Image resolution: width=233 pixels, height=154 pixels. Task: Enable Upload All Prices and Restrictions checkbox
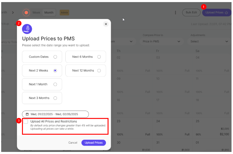coord(26,122)
